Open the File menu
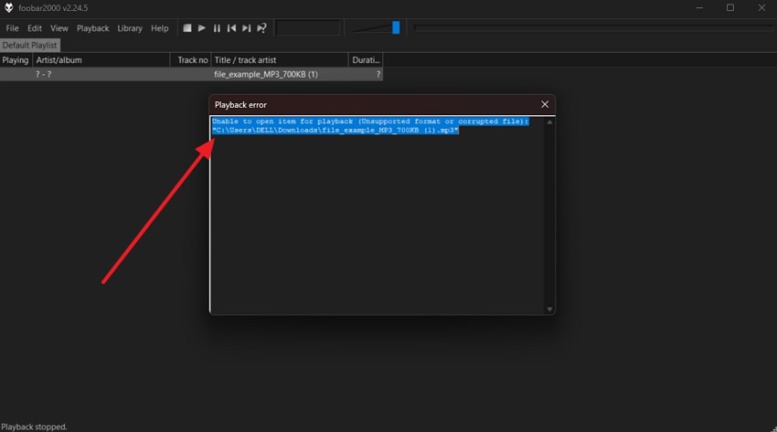777x432 pixels. point(13,28)
